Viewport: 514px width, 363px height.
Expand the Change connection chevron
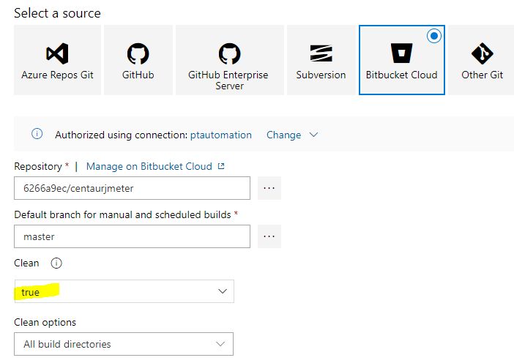coord(314,135)
